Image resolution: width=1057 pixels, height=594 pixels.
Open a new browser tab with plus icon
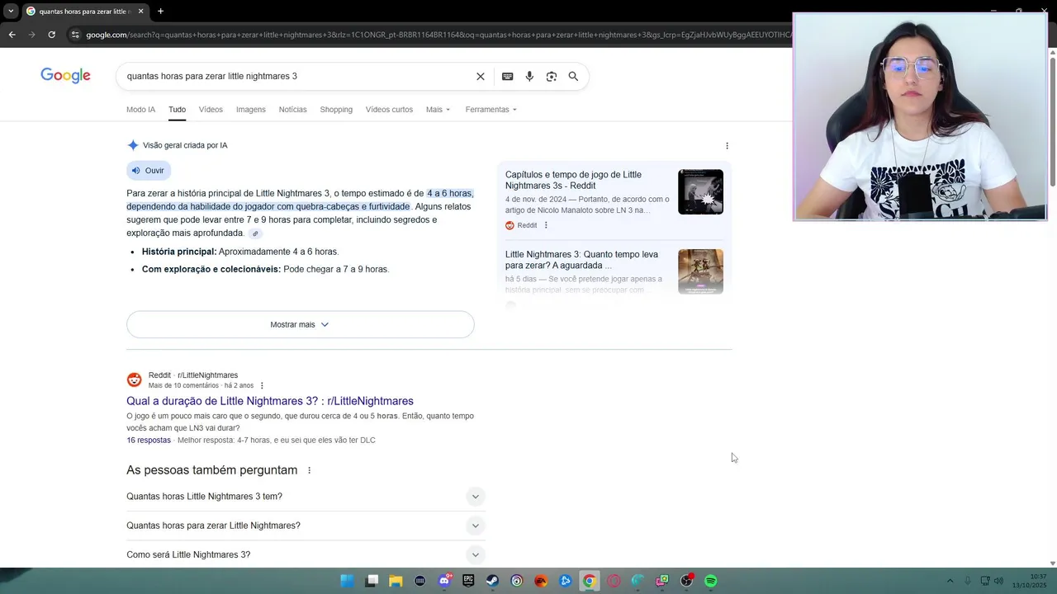[x=160, y=12]
